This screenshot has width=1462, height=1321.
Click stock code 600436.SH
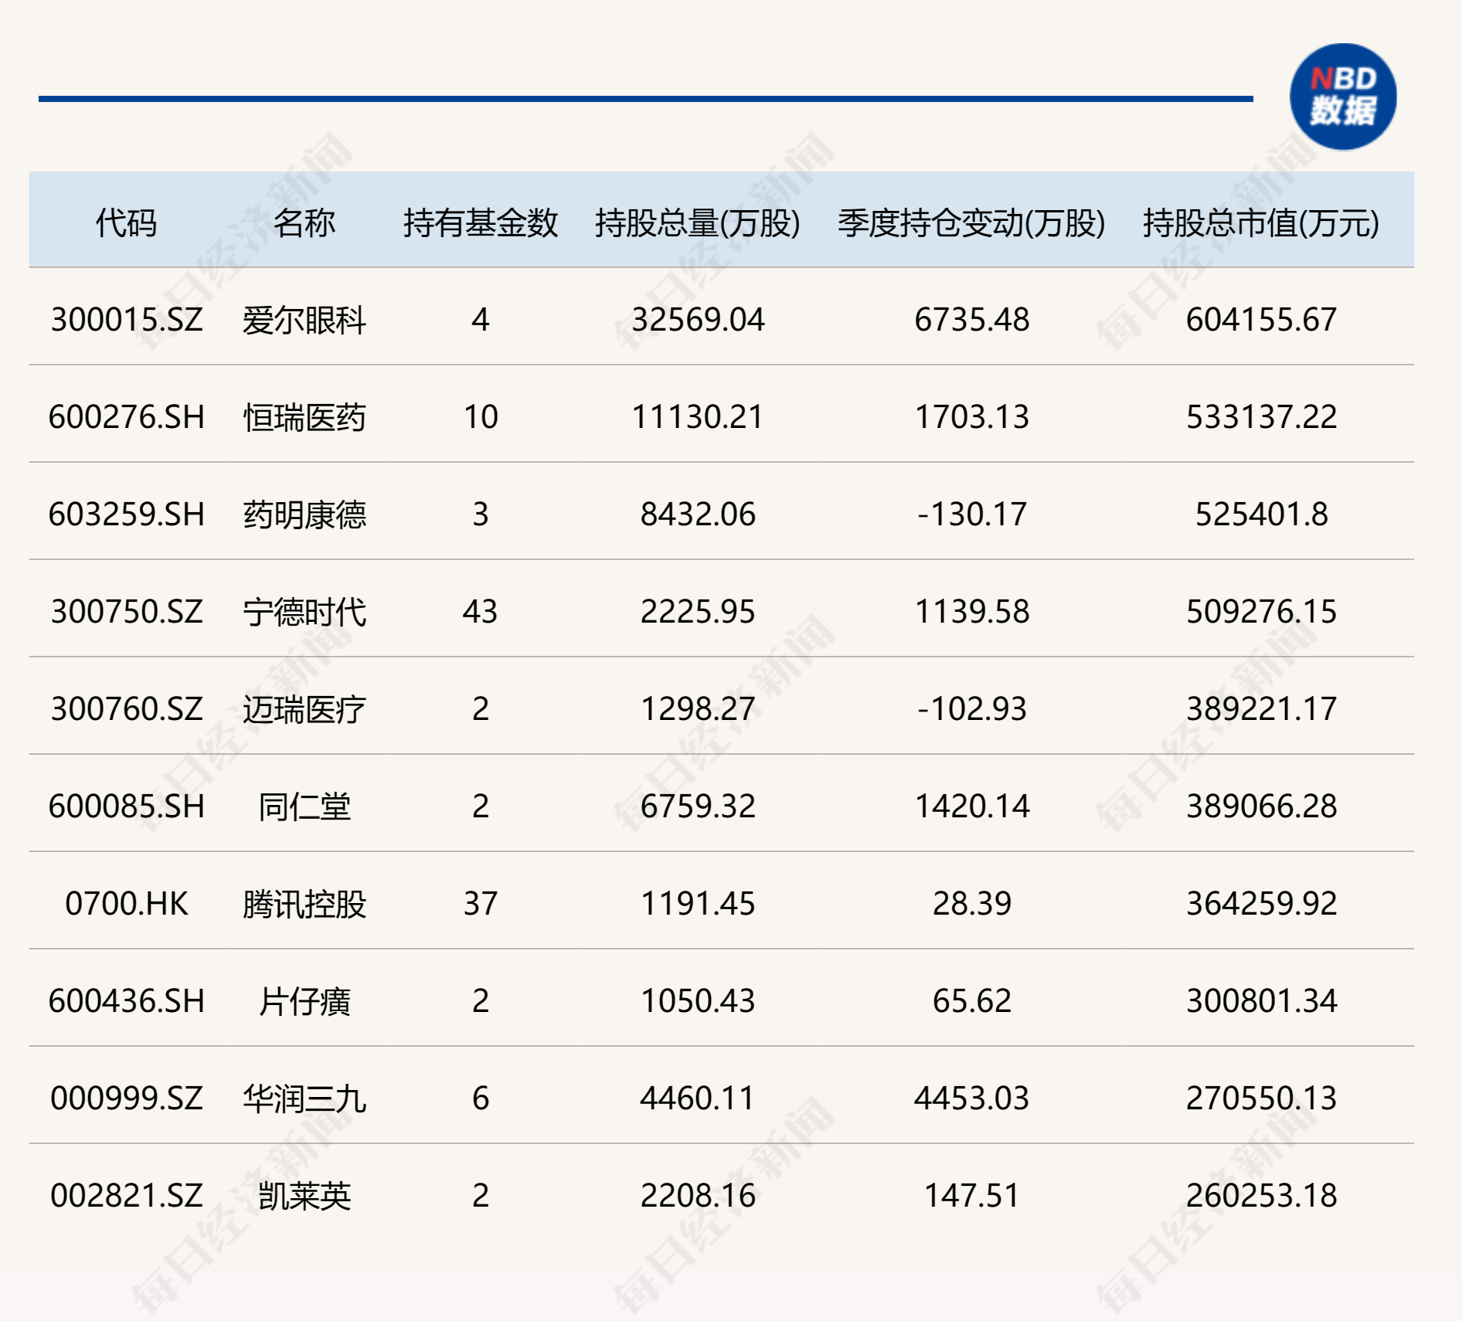click(x=127, y=1001)
